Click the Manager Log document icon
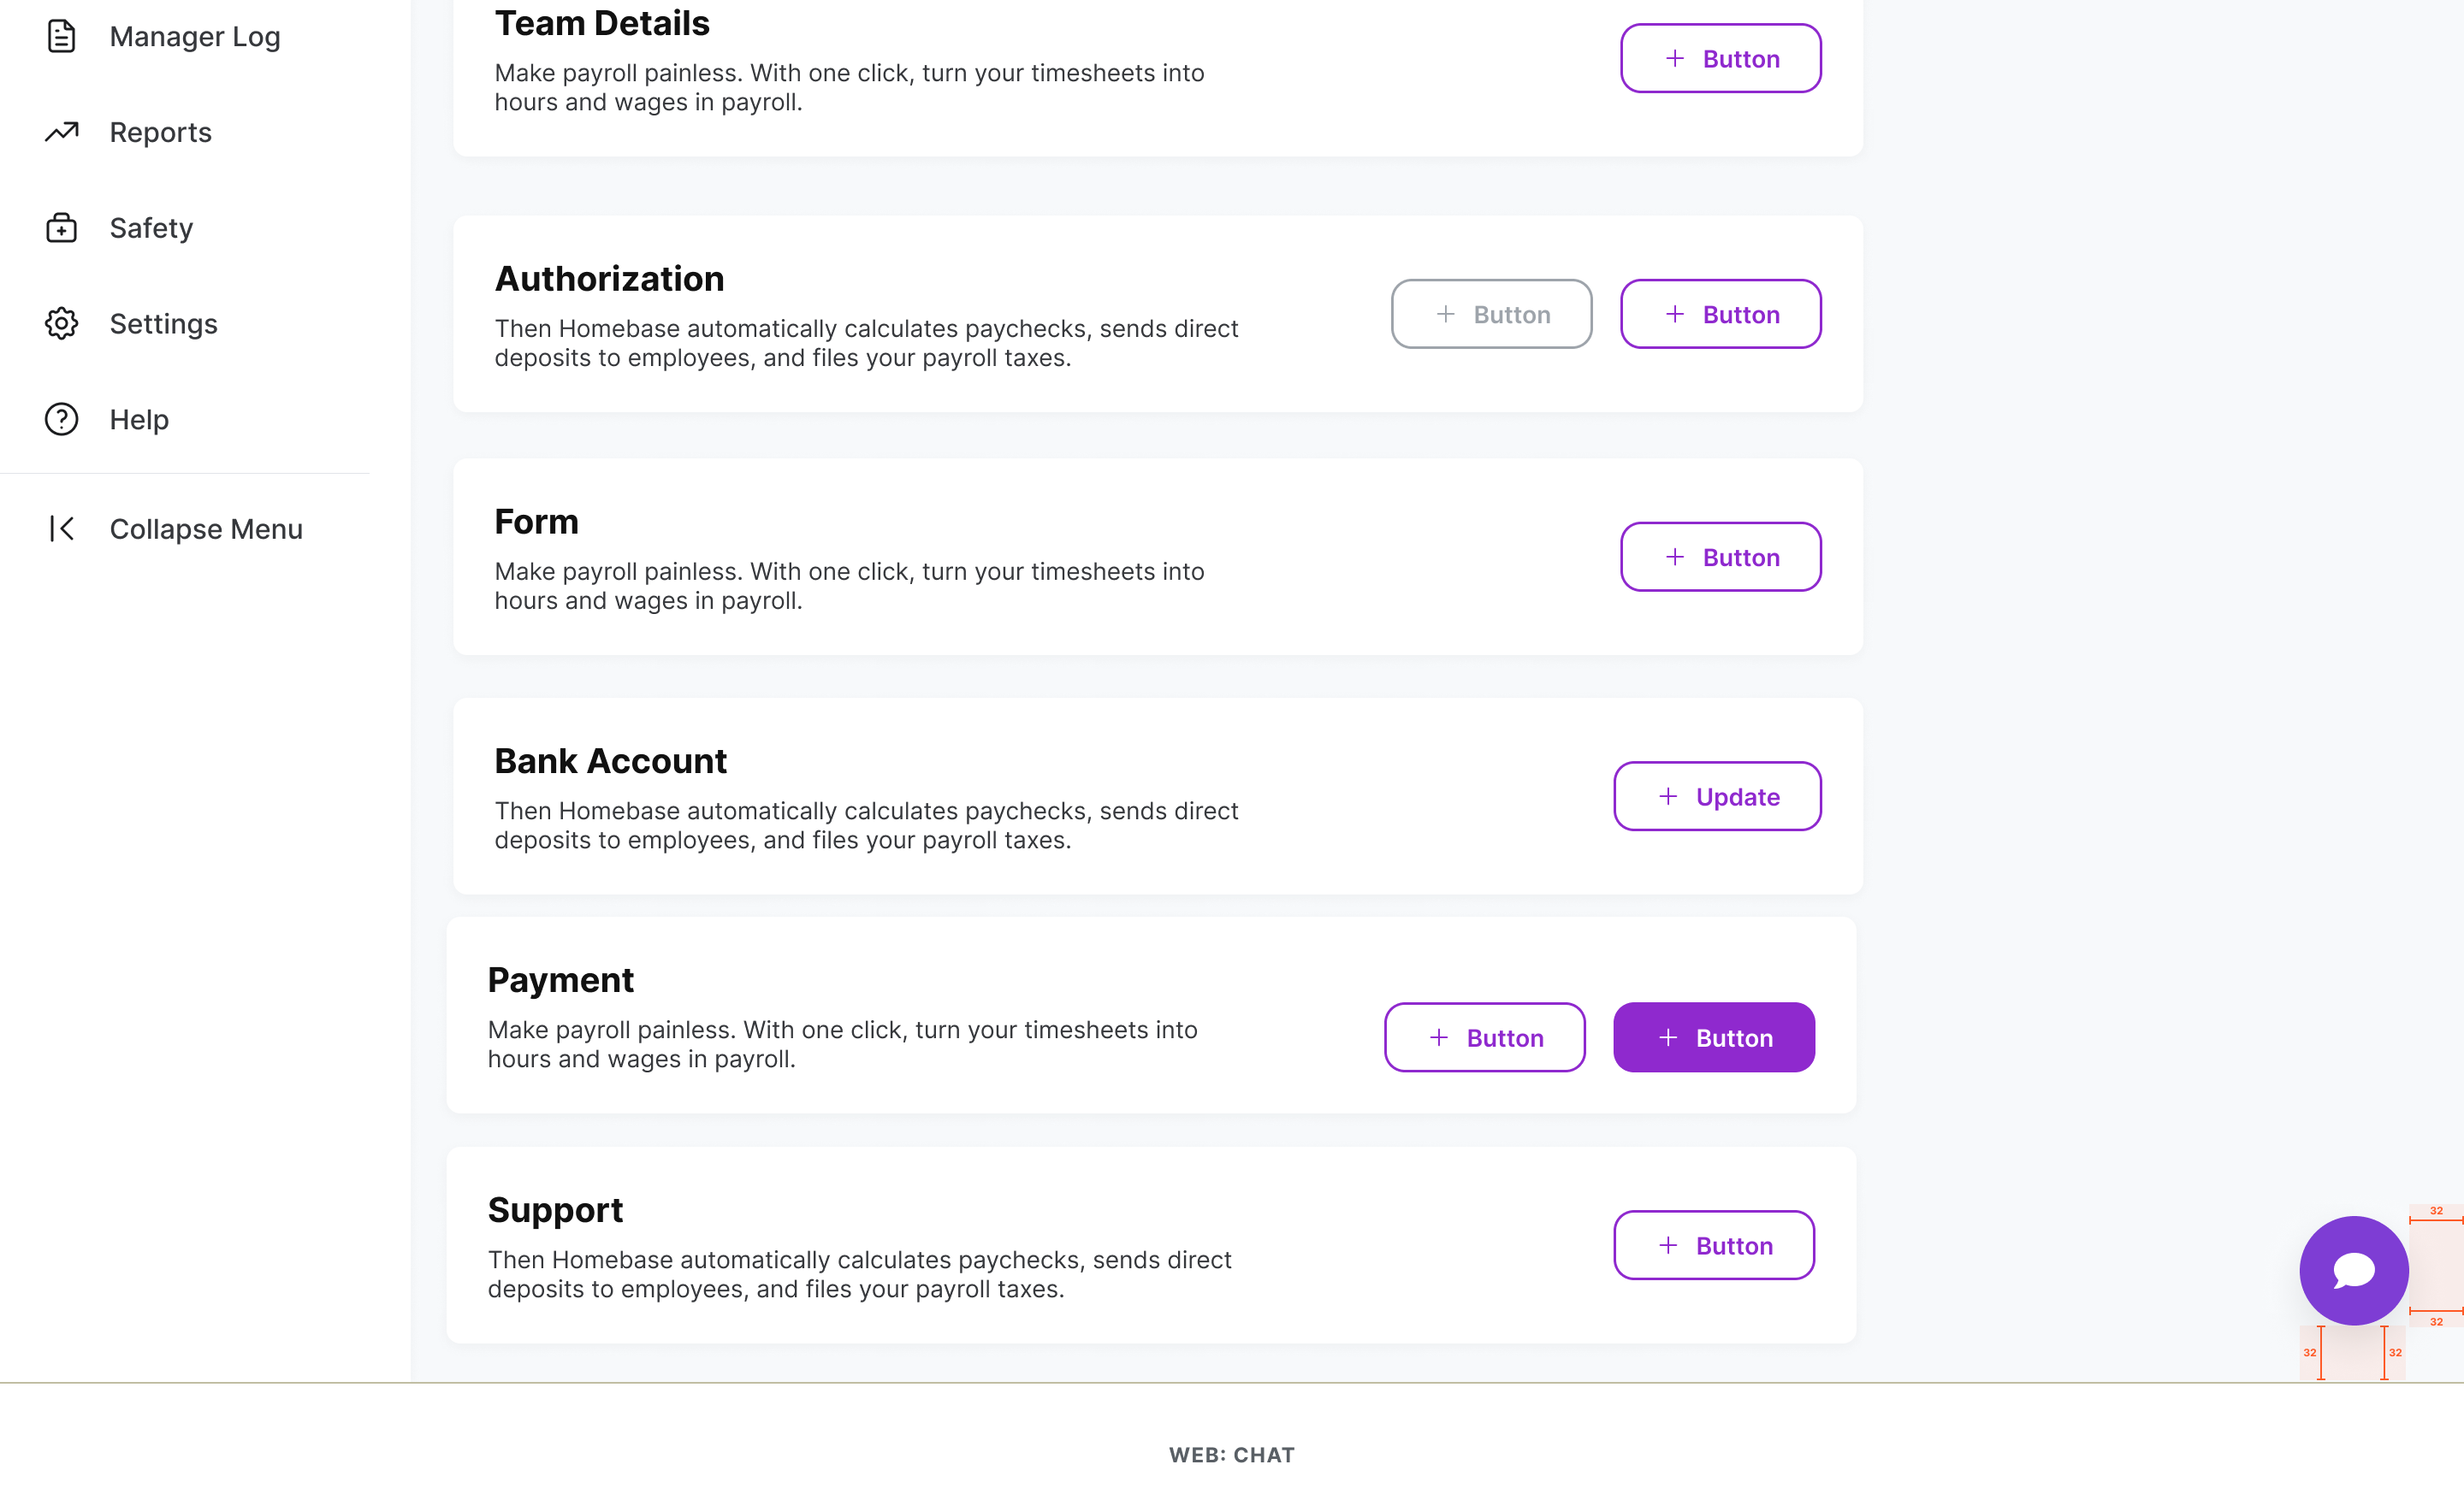The image size is (2464, 1488). pos(61,36)
